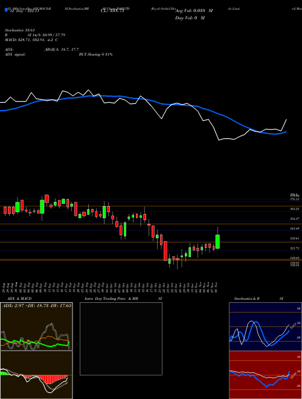
Task: Click the 'CL: 333.75' closing price label
Action: 112,11
